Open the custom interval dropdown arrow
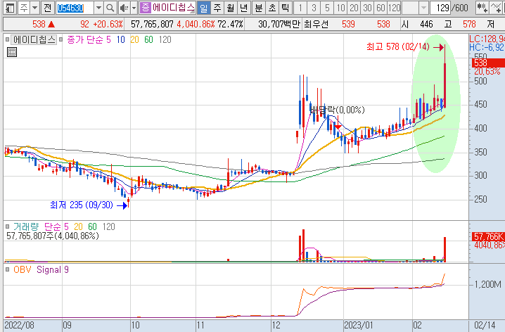This screenshot has width=505, height=332. 424,8
